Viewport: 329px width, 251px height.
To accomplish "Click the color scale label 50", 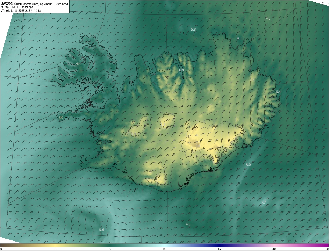I will click(327, 249).
